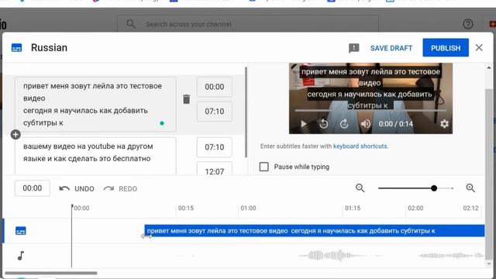496x279 pixels.
Task: Click the 00:15 mark on timeline ruler
Action: pos(186,208)
